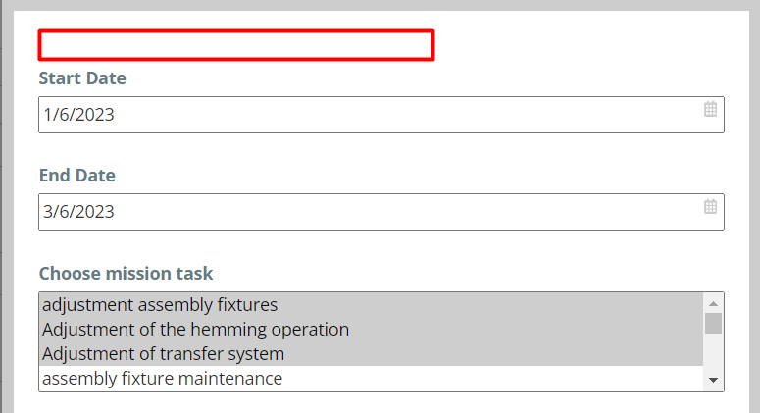
Task: Click the 'End Date' field label
Action: 77,175
